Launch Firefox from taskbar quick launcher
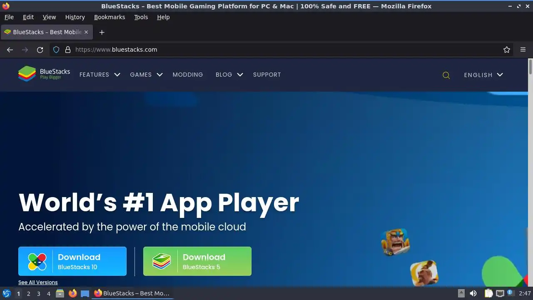This screenshot has height=300, width=533. [x=72, y=293]
